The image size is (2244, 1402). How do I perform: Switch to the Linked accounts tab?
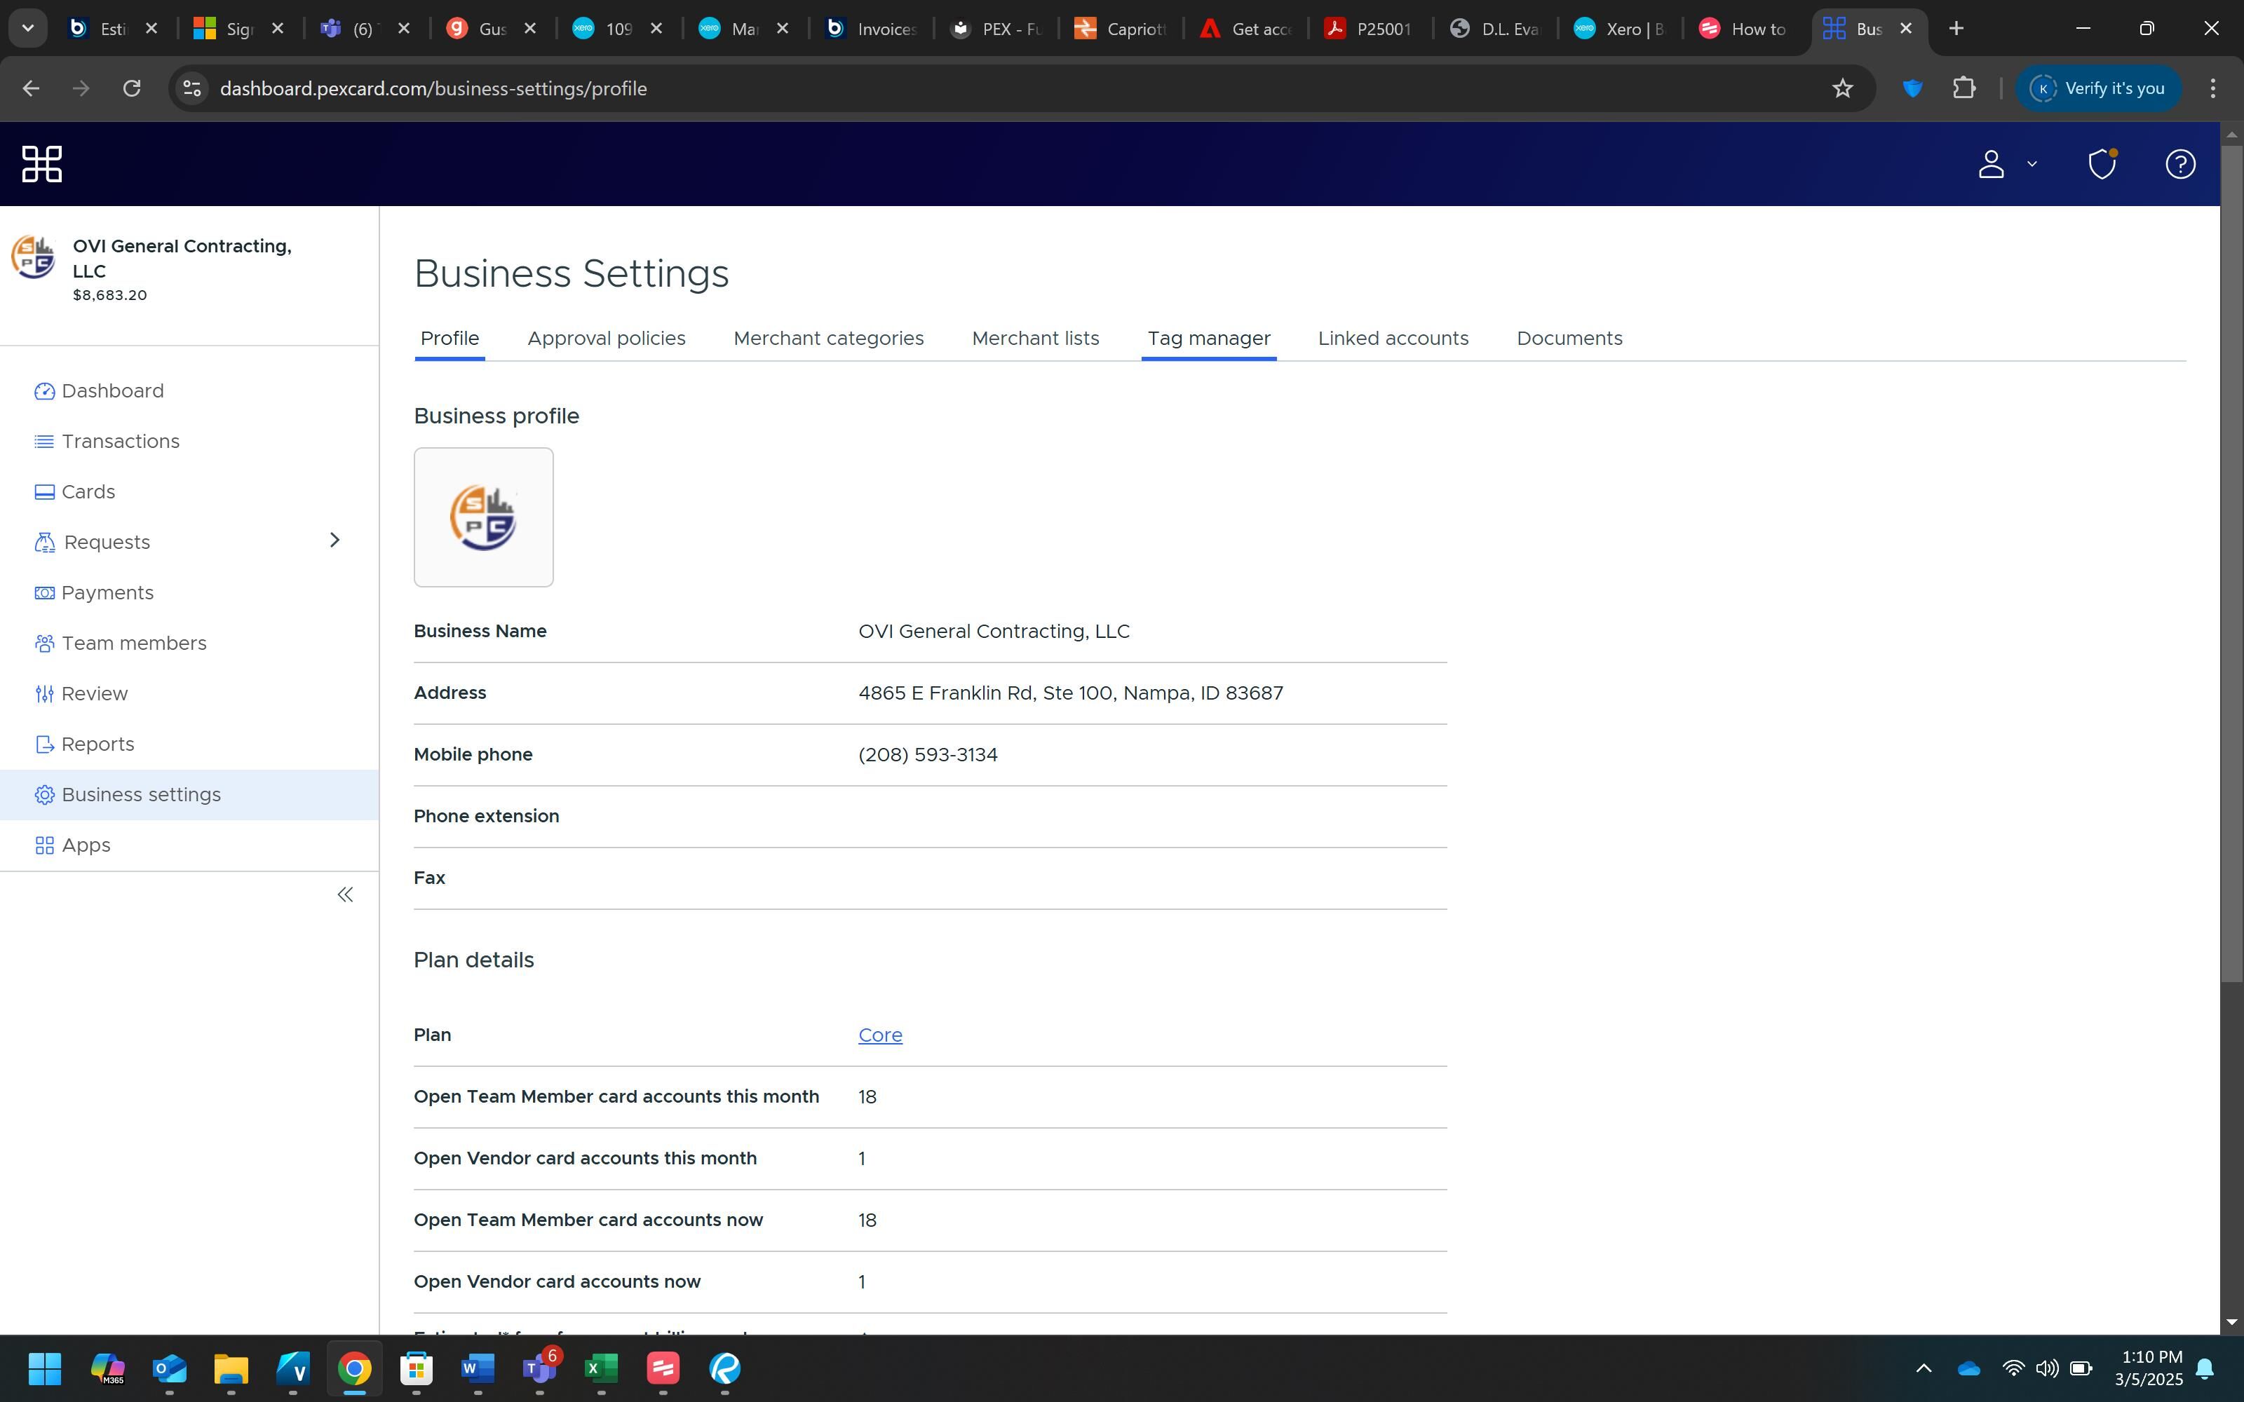[1393, 339]
